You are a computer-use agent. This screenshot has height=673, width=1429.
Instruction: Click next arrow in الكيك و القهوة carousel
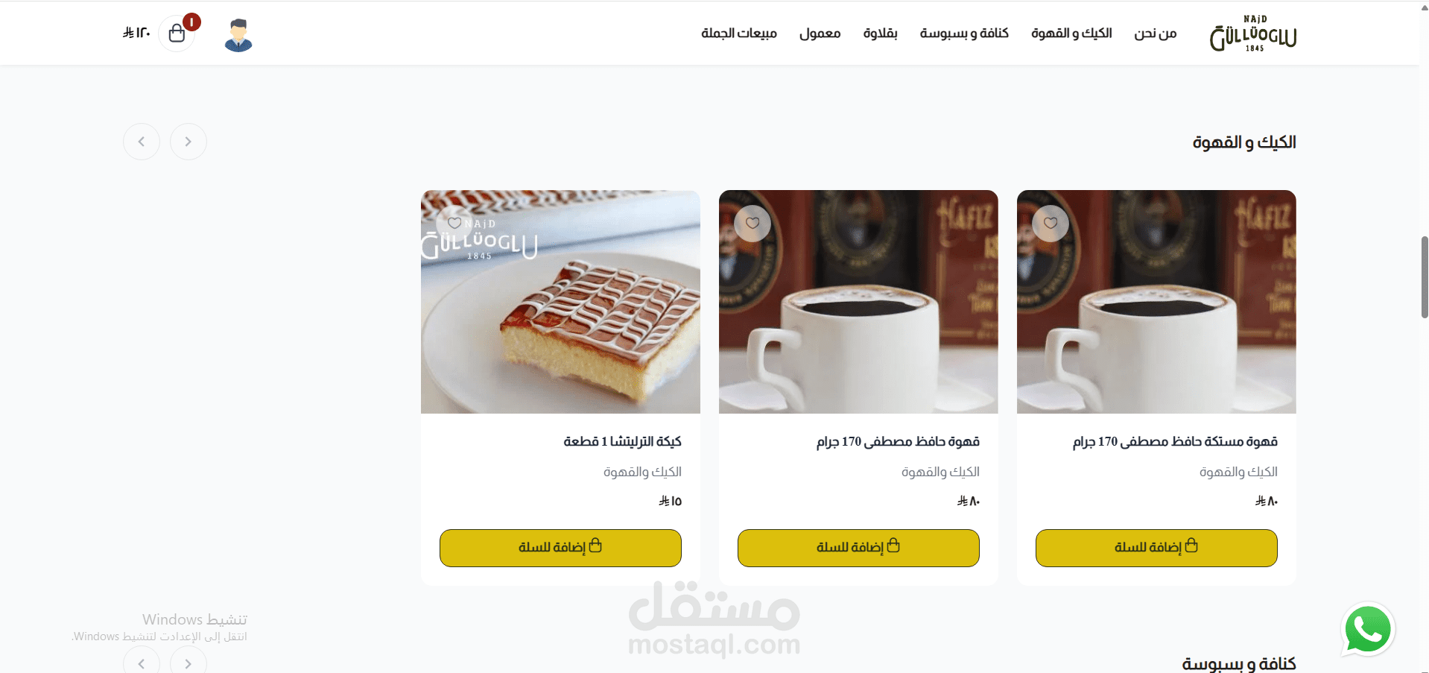point(188,142)
